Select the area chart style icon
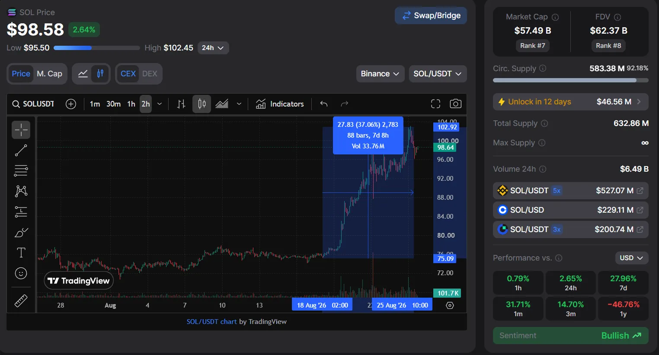 222,104
